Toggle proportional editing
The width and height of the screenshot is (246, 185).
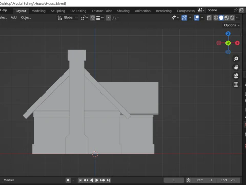[x=108, y=18]
